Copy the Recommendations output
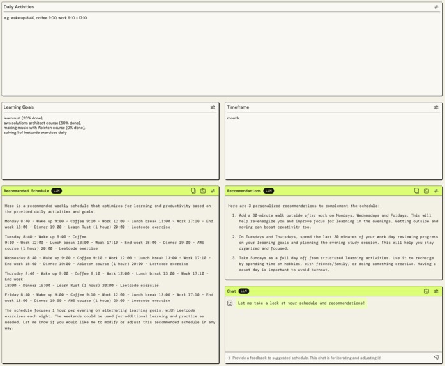This screenshot has height=366, width=445. coord(417,191)
